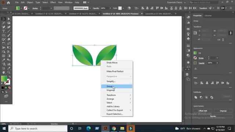Choose Make Pixel Perfect
The image size is (235, 132).
tap(117, 71)
